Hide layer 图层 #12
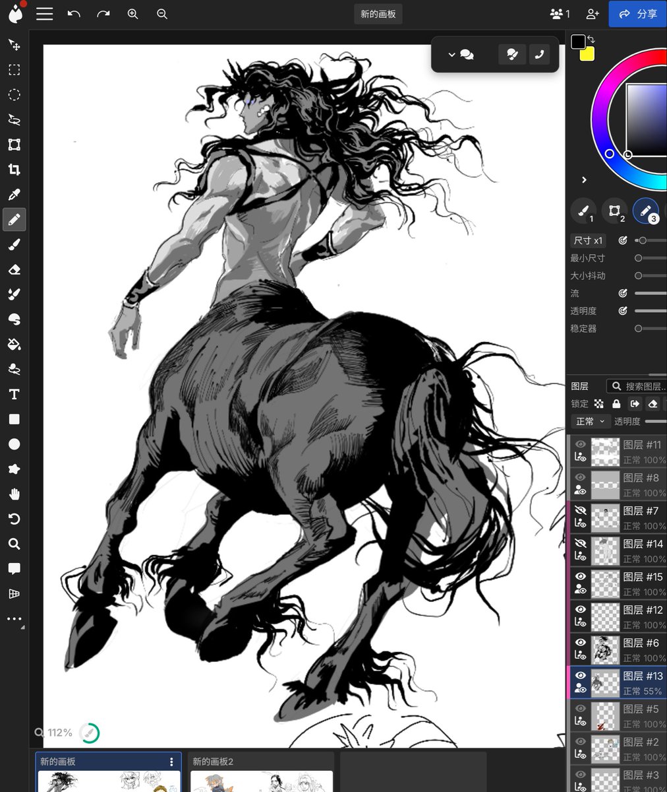The width and height of the screenshot is (667, 792). (x=580, y=609)
